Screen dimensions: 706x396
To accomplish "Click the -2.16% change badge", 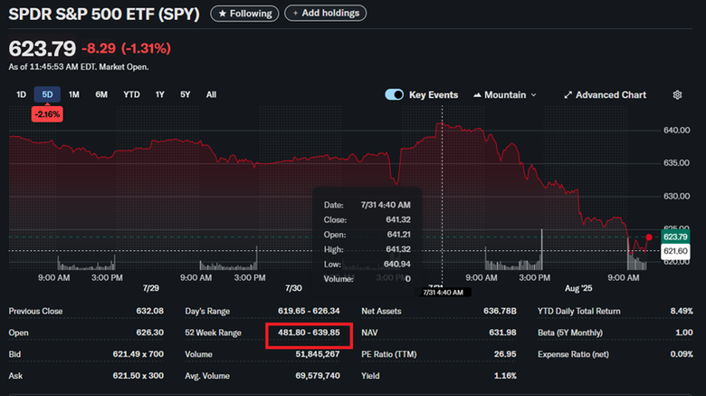I will (47, 114).
